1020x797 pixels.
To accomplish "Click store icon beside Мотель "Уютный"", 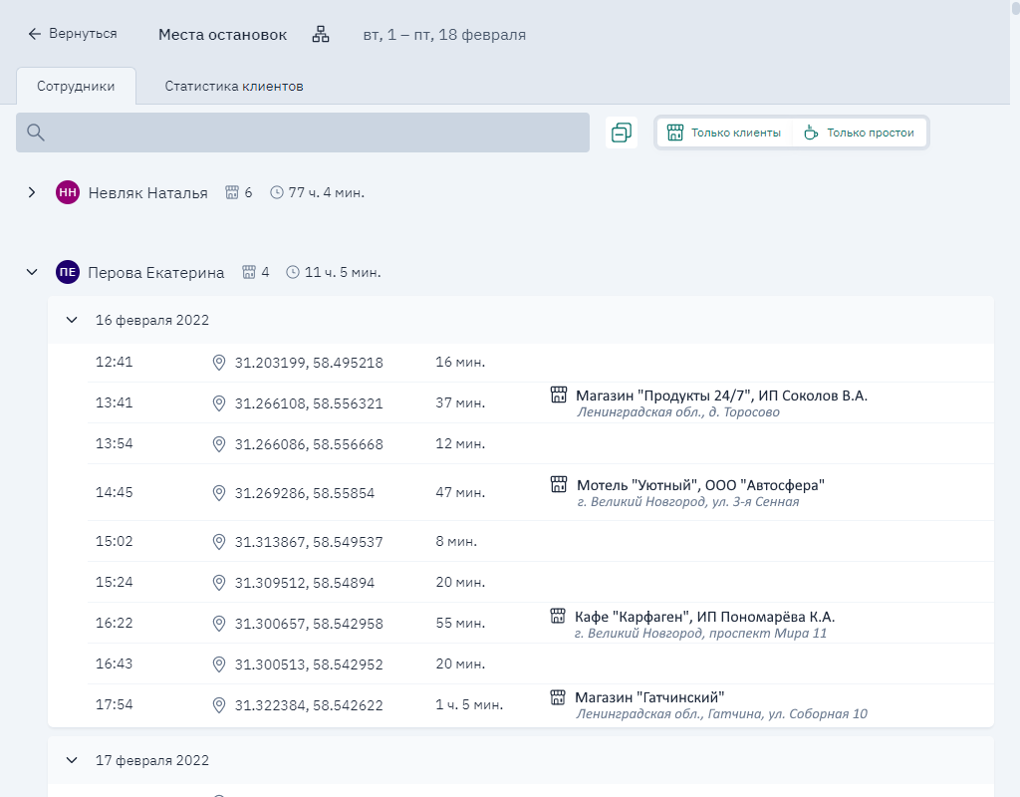I will click(x=559, y=484).
